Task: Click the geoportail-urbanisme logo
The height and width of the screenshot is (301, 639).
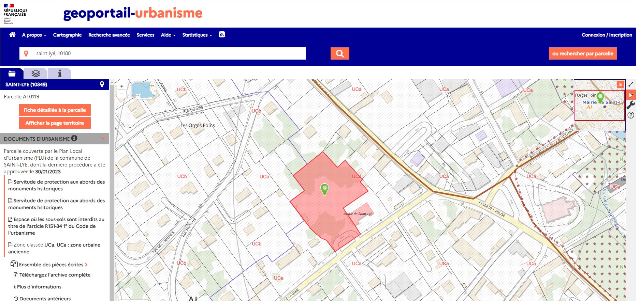Action: pyautogui.click(x=133, y=13)
